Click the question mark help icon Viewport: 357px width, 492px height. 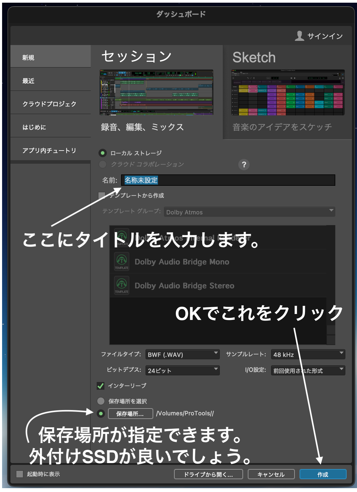[244, 165]
